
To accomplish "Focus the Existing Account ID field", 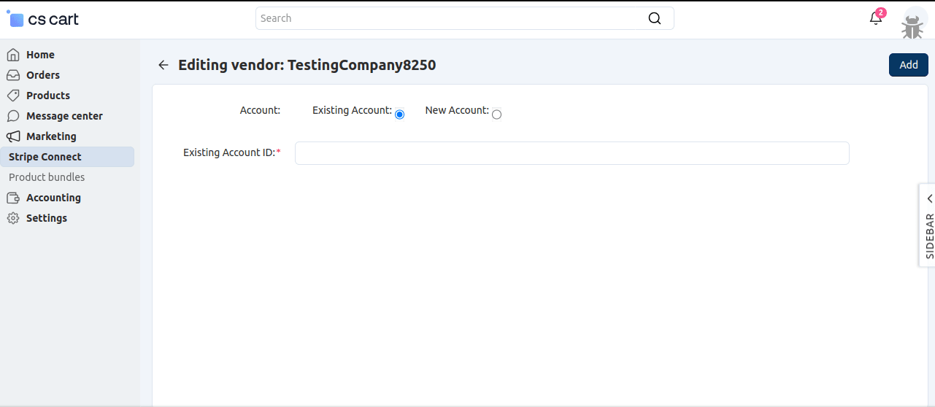I will pos(572,153).
